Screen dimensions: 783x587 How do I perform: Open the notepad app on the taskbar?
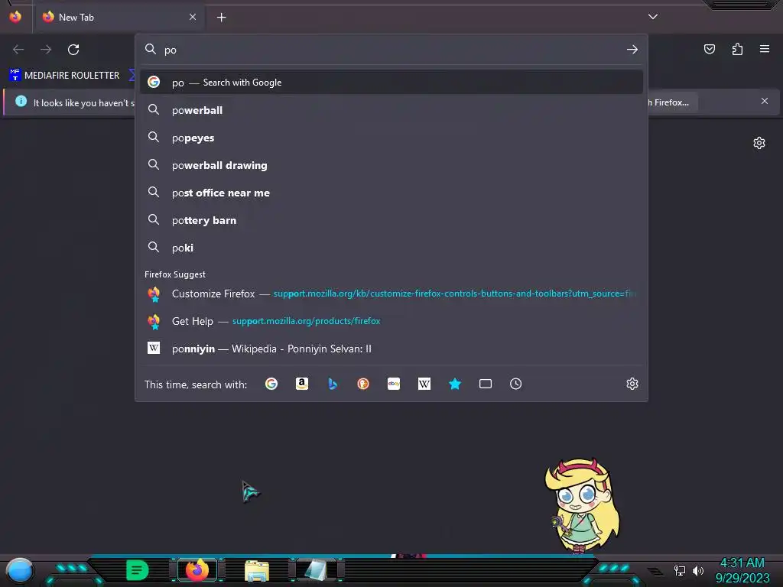(316, 570)
